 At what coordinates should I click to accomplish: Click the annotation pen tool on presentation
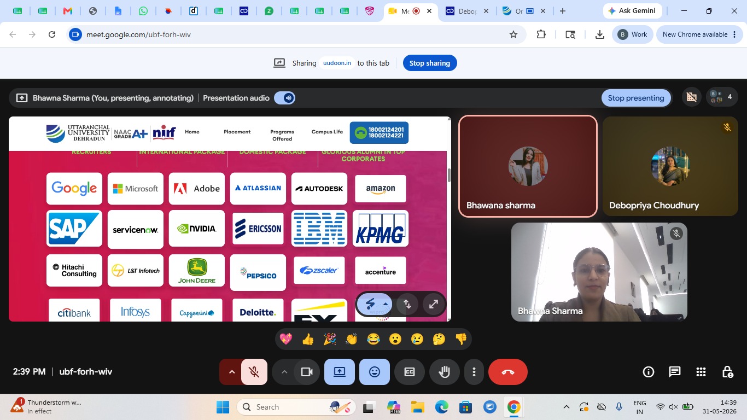point(370,304)
